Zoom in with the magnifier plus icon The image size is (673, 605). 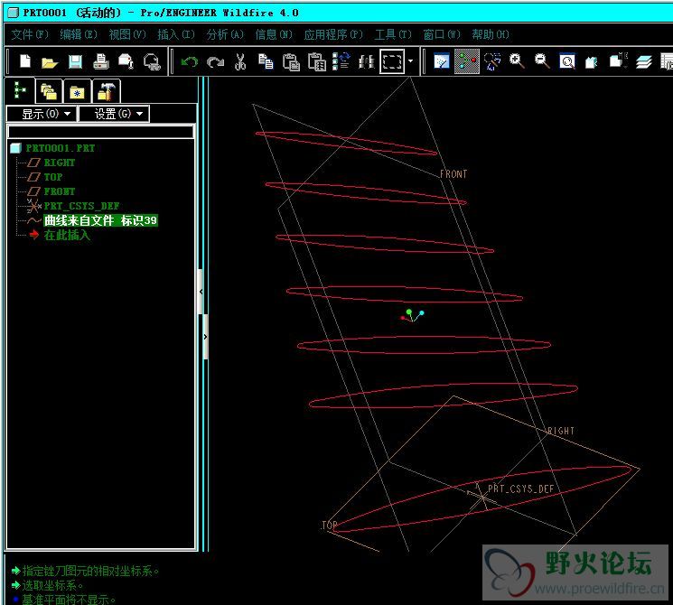click(x=517, y=61)
